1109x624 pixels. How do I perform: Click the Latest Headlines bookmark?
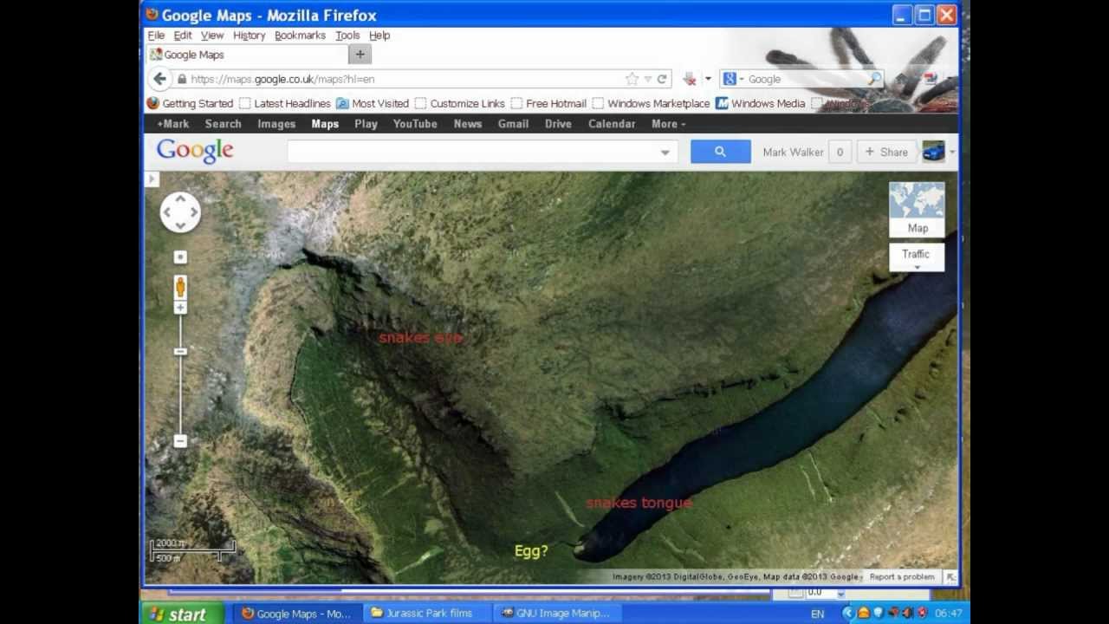coord(285,103)
